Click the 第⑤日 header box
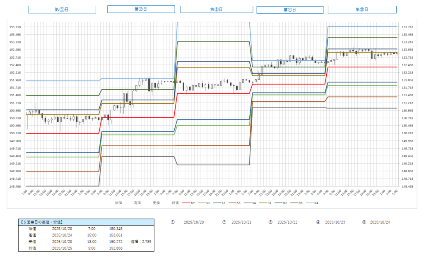This screenshot has height=257, width=424. pos(362,10)
